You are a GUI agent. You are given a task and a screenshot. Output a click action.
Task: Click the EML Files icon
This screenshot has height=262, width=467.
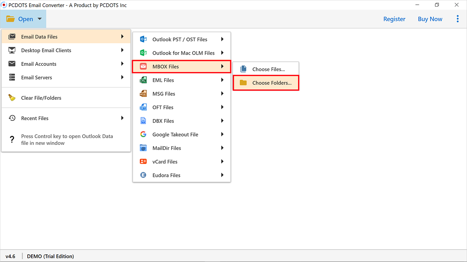(x=143, y=80)
